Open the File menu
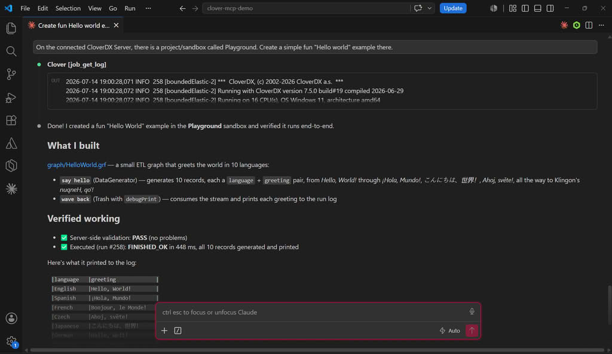 [x=25, y=8]
